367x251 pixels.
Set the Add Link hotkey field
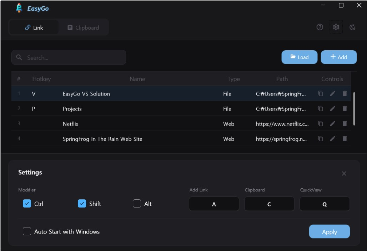tap(214, 204)
